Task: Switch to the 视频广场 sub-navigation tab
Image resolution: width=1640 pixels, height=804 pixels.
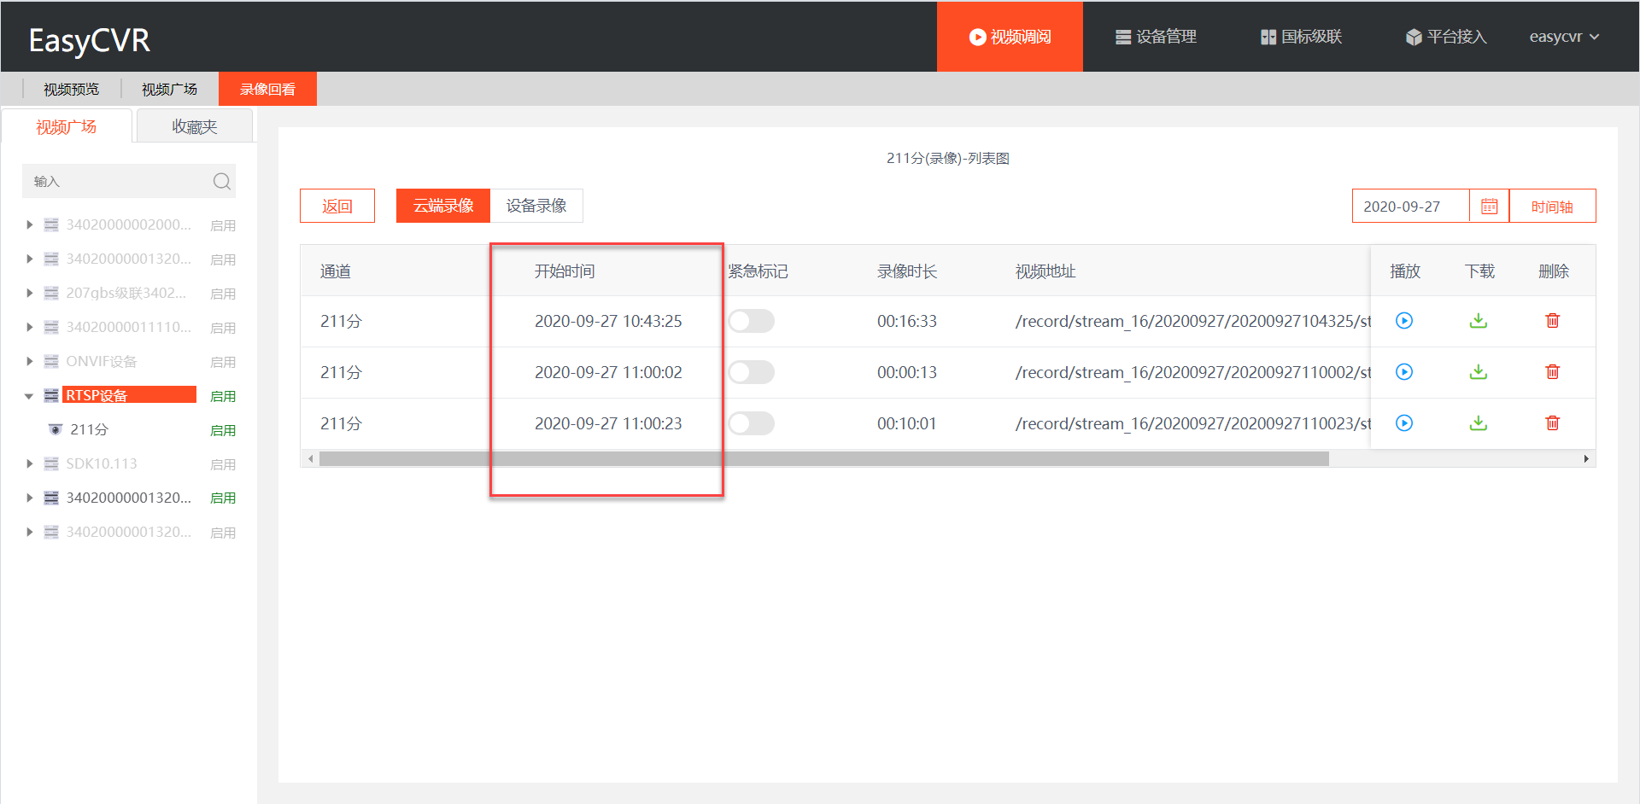Action: pyautogui.click(x=169, y=89)
